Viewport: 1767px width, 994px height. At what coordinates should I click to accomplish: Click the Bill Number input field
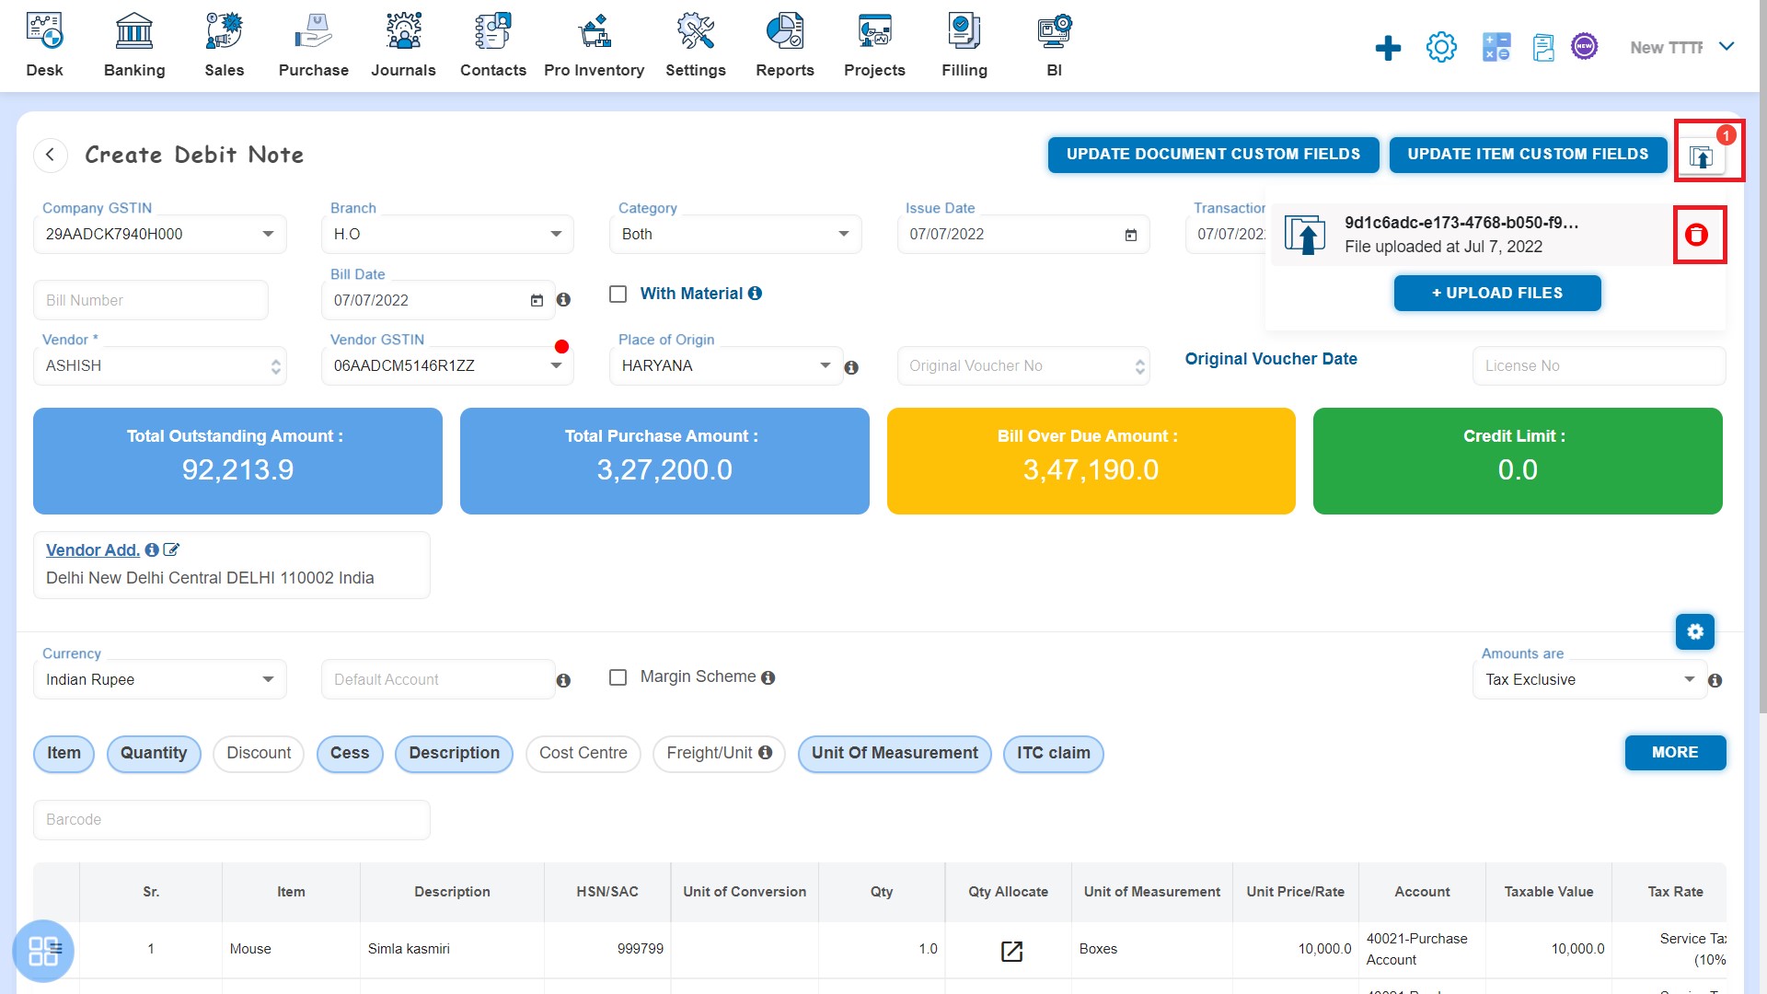point(153,298)
